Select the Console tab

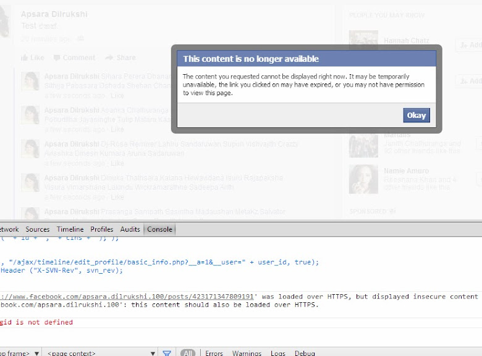[x=159, y=229]
